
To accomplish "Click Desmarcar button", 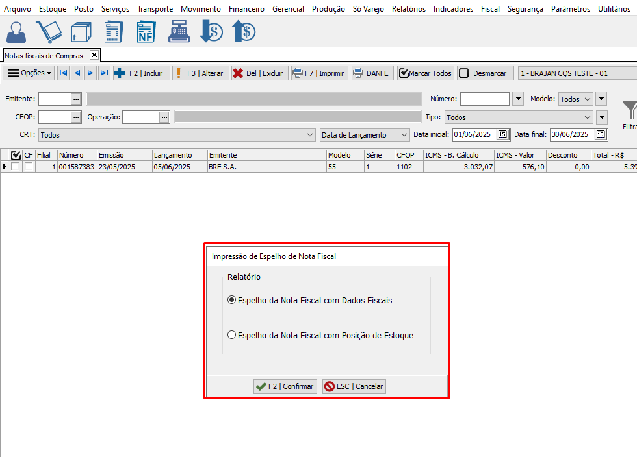I will click(x=486, y=73).
